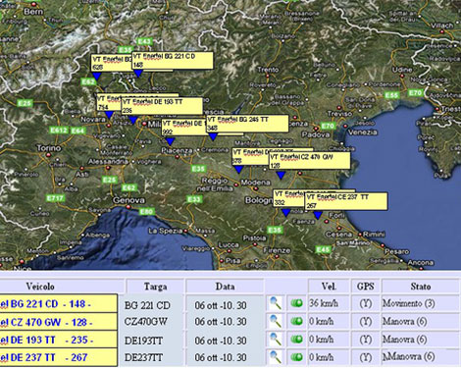461x368 pixels.
Task: Select vehicle row BG 221 CD - 148
Action: (58, 303)
